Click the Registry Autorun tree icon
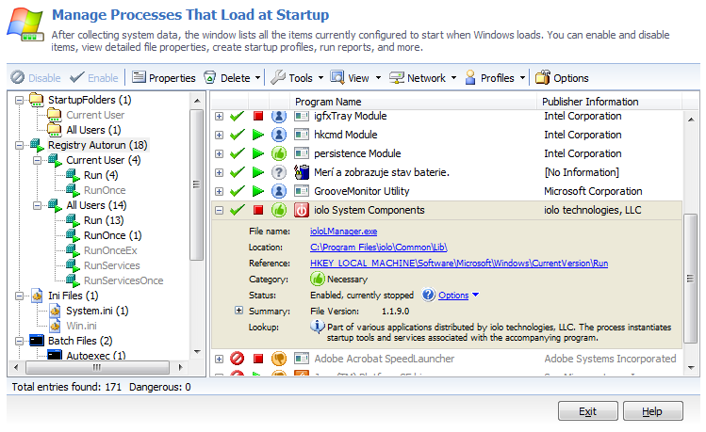The width and height of the screenshot is (706, 432). coord(36,145)
